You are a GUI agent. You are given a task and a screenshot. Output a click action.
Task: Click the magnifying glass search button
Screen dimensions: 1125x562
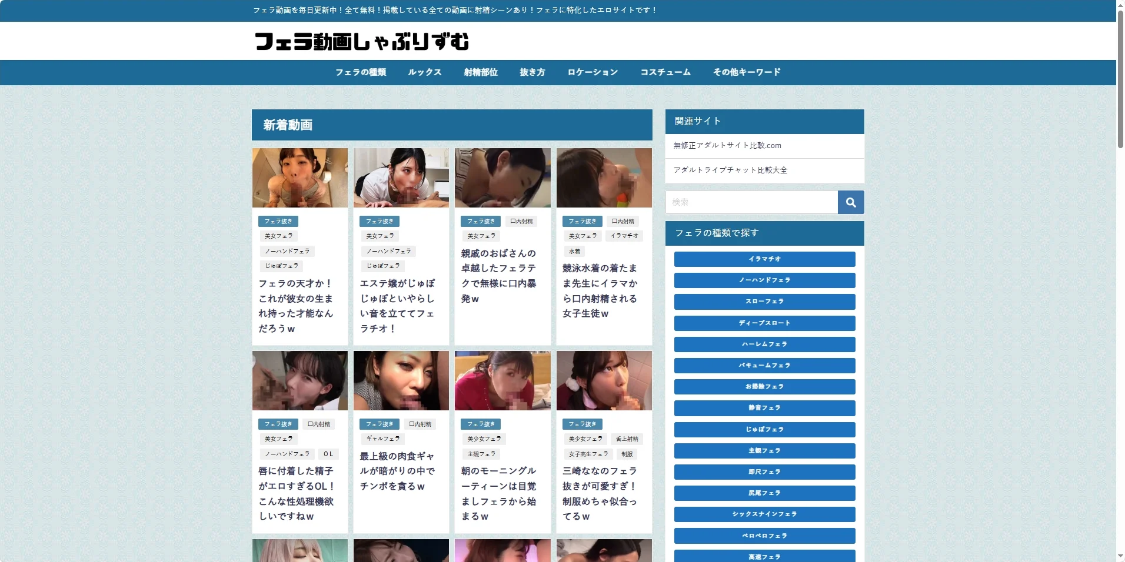tap(851, 202)
